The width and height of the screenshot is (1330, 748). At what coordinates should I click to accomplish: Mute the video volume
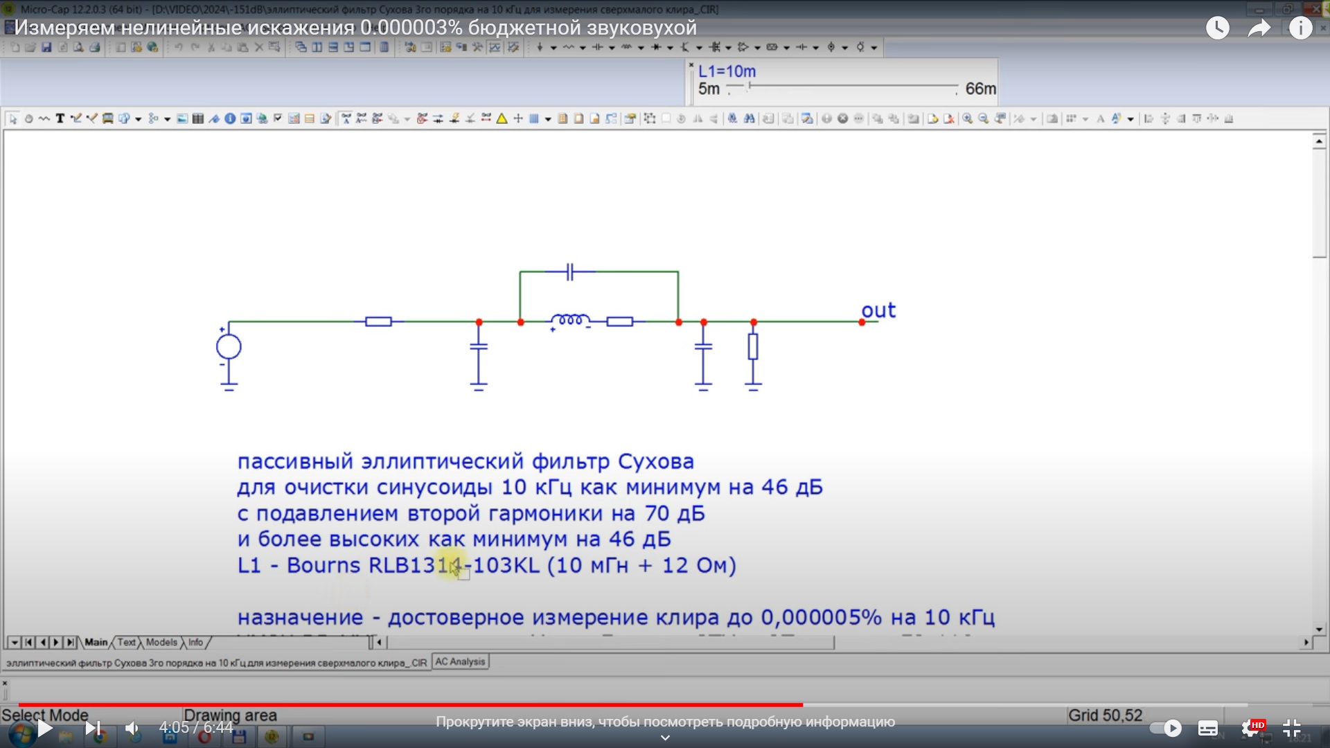(132, 728)
